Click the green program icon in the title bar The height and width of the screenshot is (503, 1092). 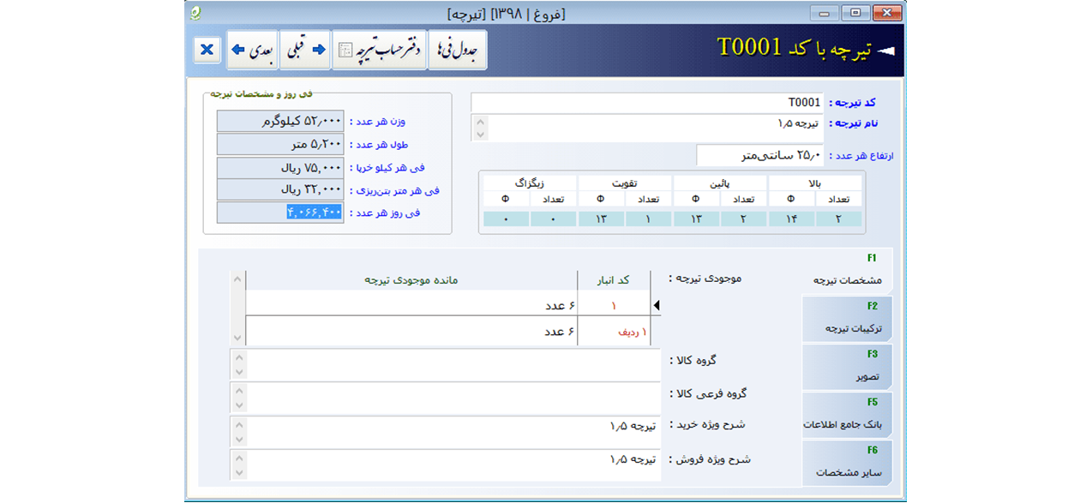pos(195,13)
